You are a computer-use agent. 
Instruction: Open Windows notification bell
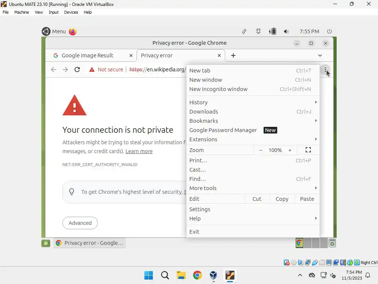[368, 275]
